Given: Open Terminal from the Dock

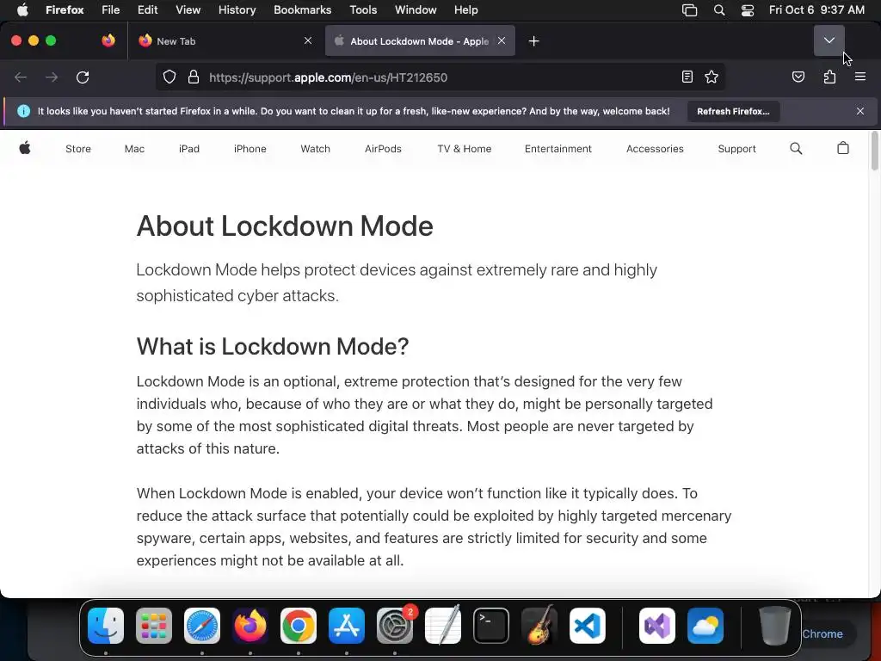Looking at the screenshot, I should (x=491, y=626).
